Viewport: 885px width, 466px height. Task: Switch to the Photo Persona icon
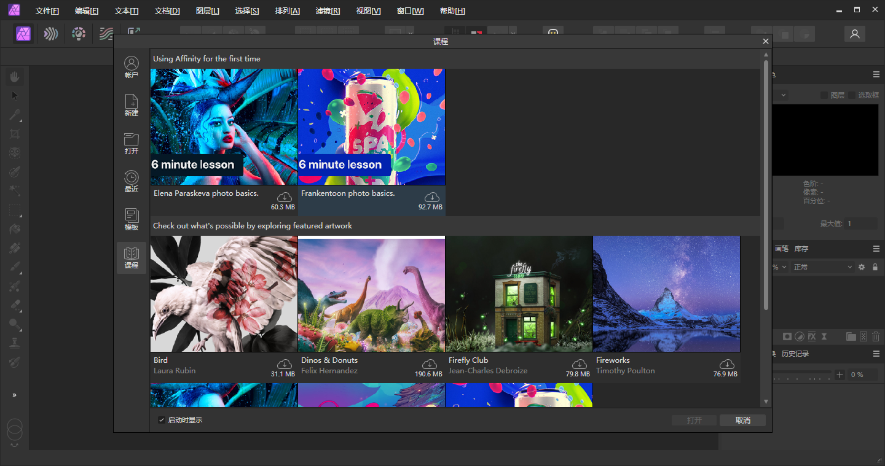pyautogui.click(x=24, y=34)
